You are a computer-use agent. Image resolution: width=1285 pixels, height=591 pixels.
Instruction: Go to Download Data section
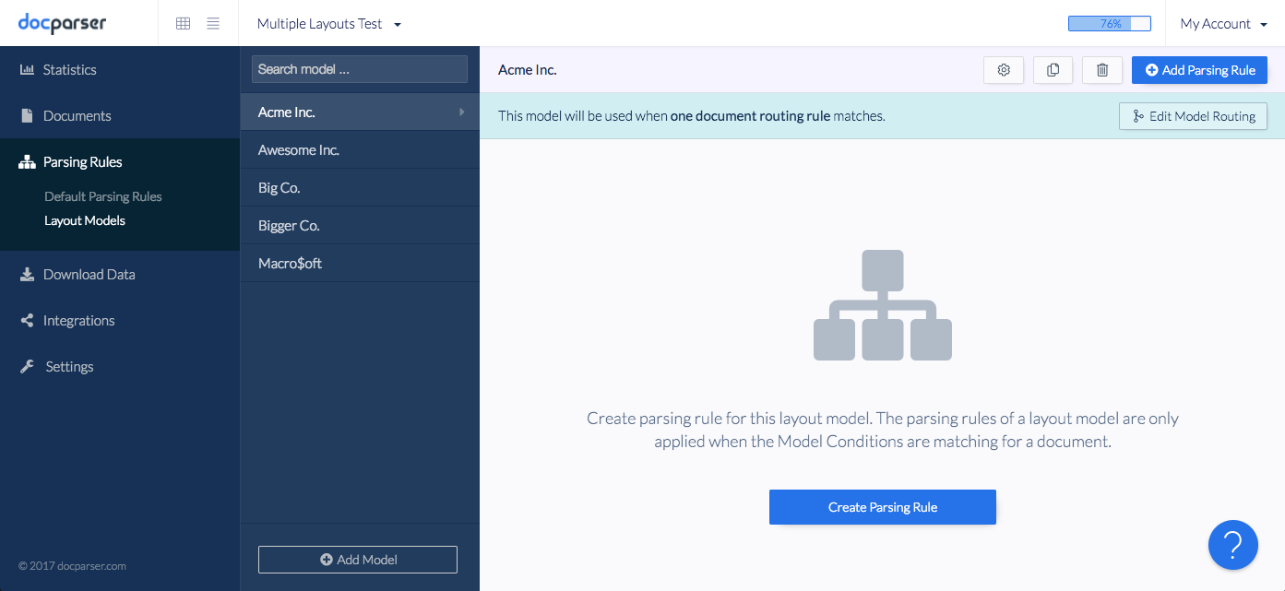(89, 275)
